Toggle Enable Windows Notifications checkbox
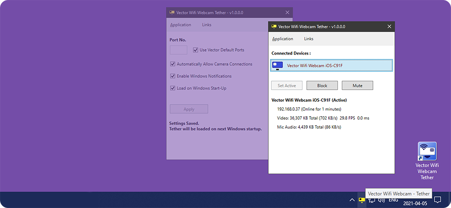The height and width of the screenshot is (208, 451). [x=173, y=76]
